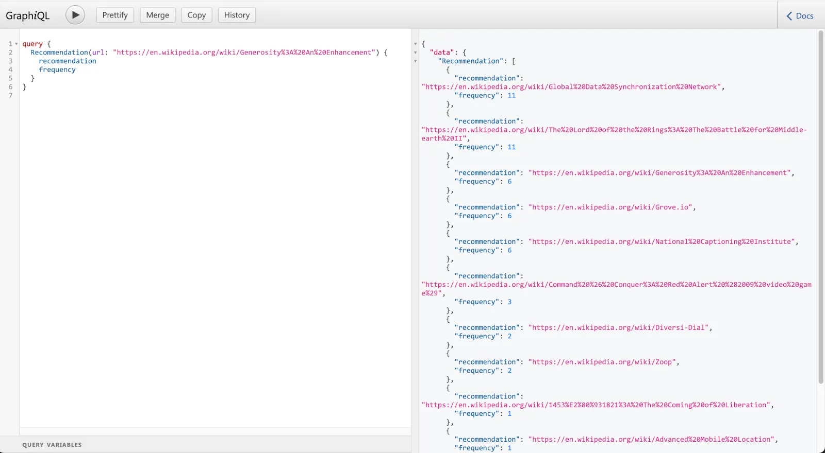Click the GraphiQL title logo
This screenshot has height=453, width=825.
click(28, 15)
